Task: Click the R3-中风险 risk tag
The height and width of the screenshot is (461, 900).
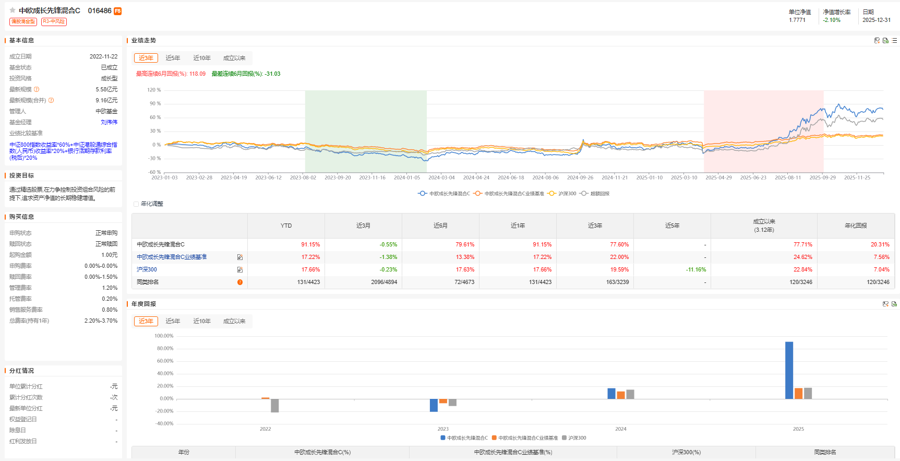Action: click(x=54, y=21)
